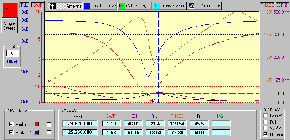290x140 pixels.
Task: Start a Single Sweep
Action: pyautogui.click(x=10, y=26)
